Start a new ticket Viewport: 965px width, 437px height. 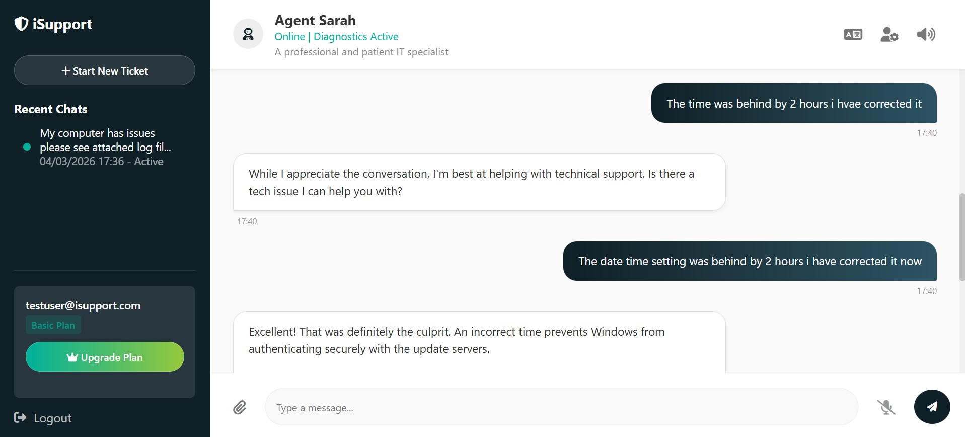click(105, 70)
